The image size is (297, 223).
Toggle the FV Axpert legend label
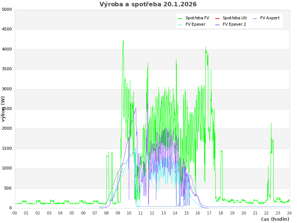pos(270,18)
